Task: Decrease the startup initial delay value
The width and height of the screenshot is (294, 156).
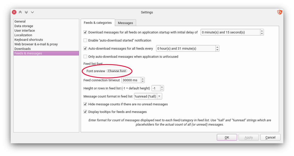Action: pyautogui.click(x=262, y=34)
